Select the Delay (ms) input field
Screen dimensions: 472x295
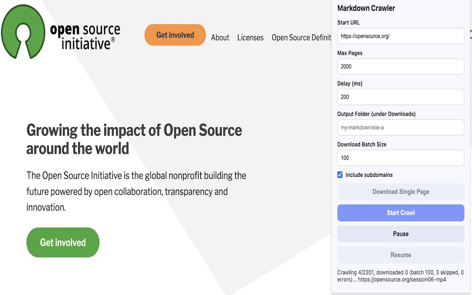(x=401, y=97)
